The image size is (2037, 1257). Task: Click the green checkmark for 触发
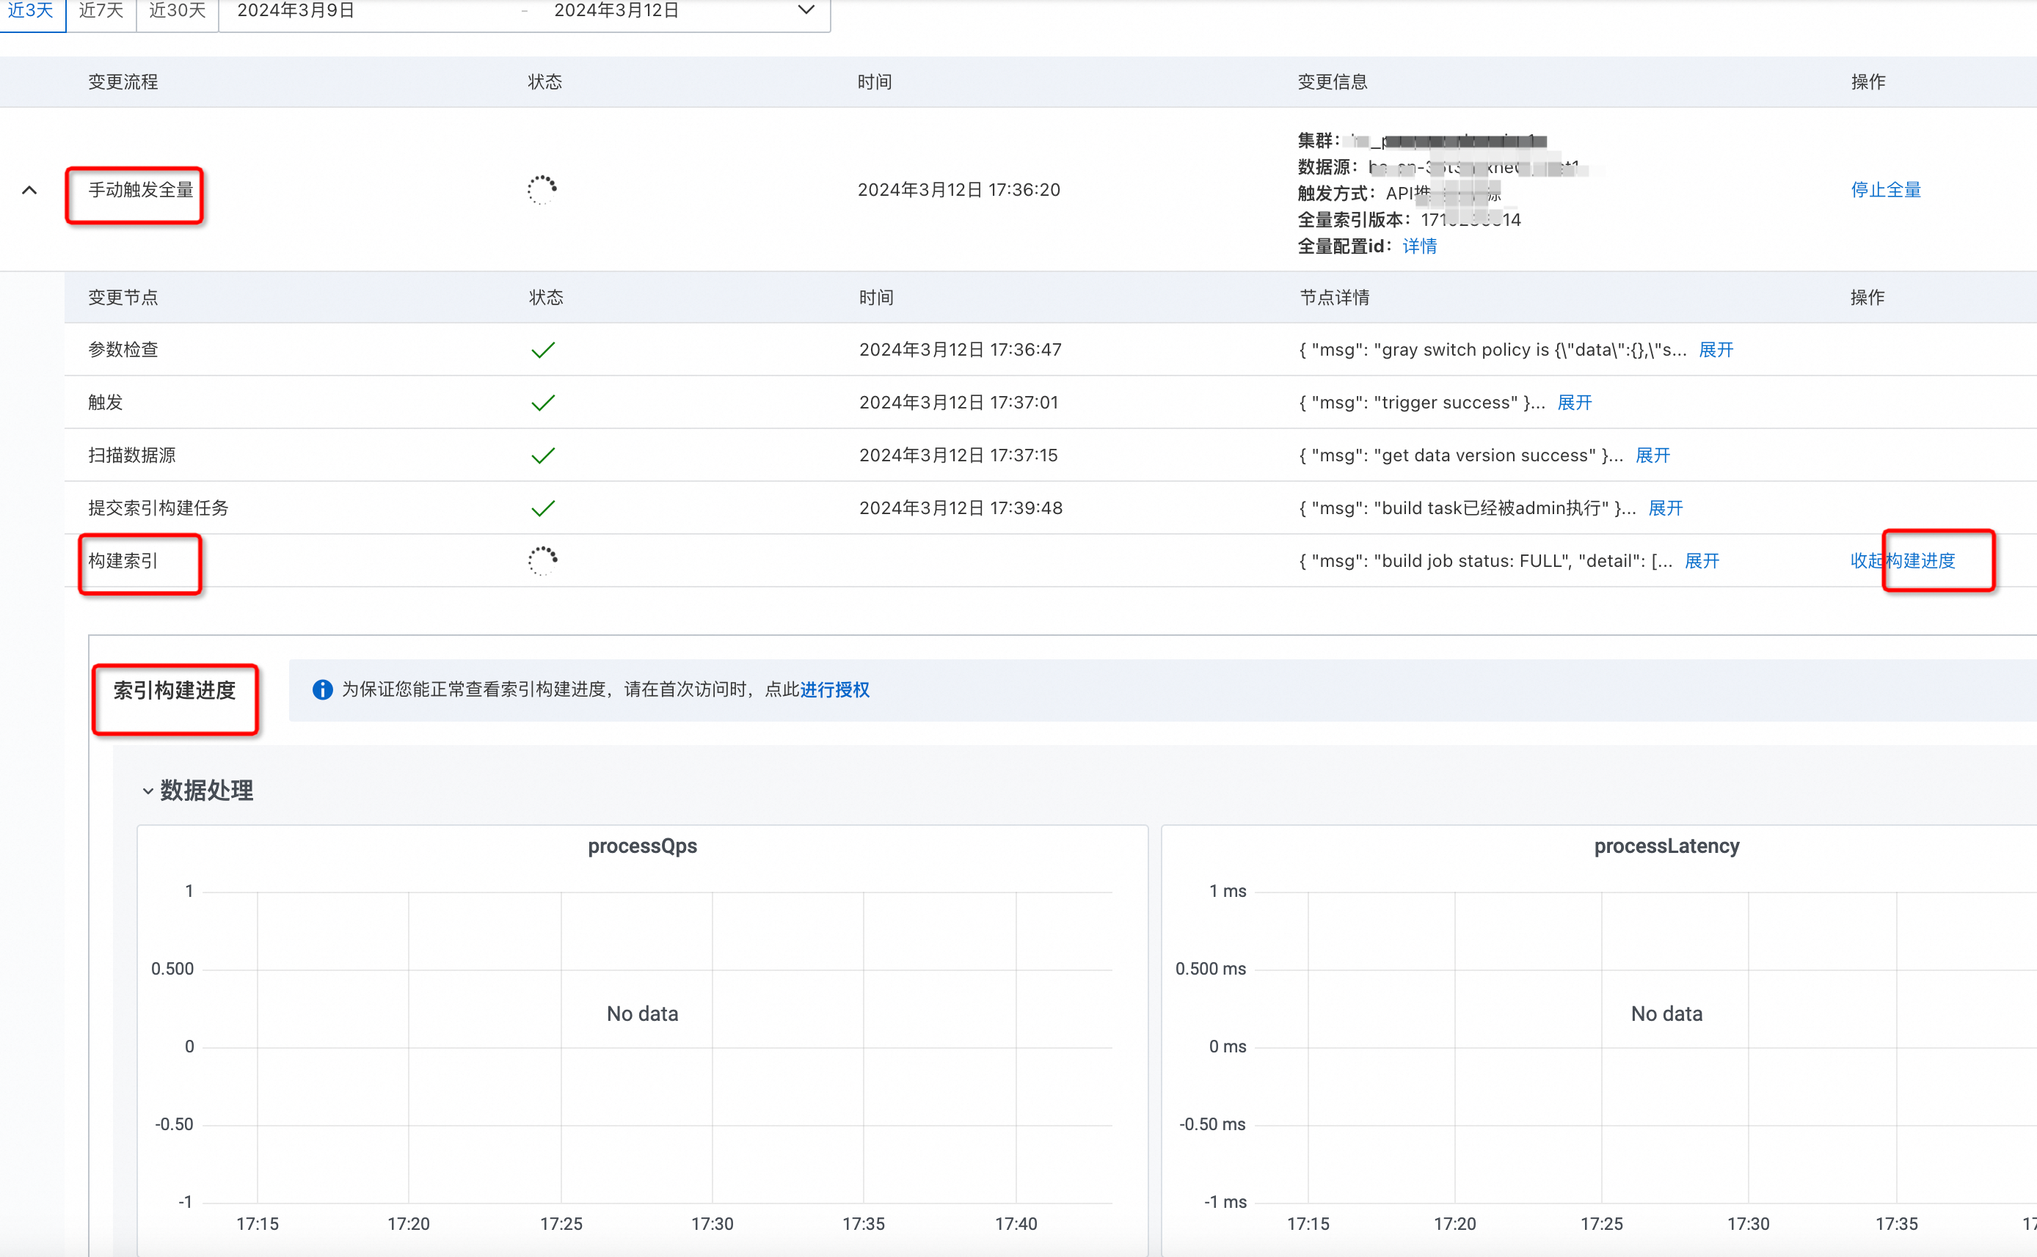[542, 403]
